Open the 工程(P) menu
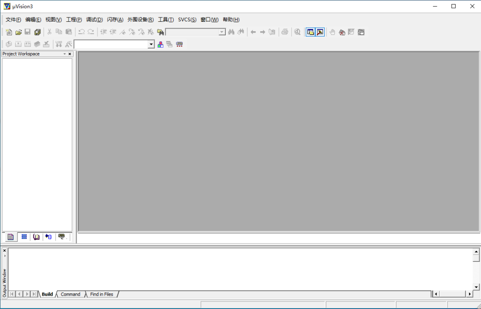Screen dimensions: 481x309 coord(74,20)
